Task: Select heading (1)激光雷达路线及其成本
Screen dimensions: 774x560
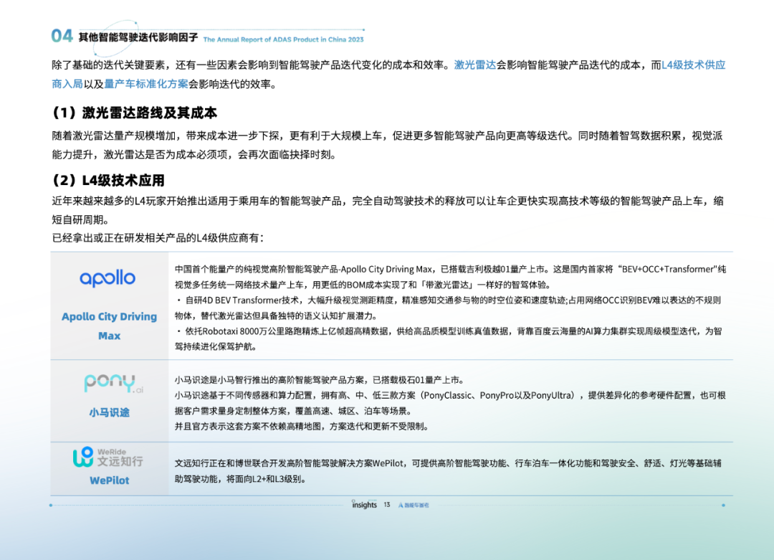Action: coord(134,113)
